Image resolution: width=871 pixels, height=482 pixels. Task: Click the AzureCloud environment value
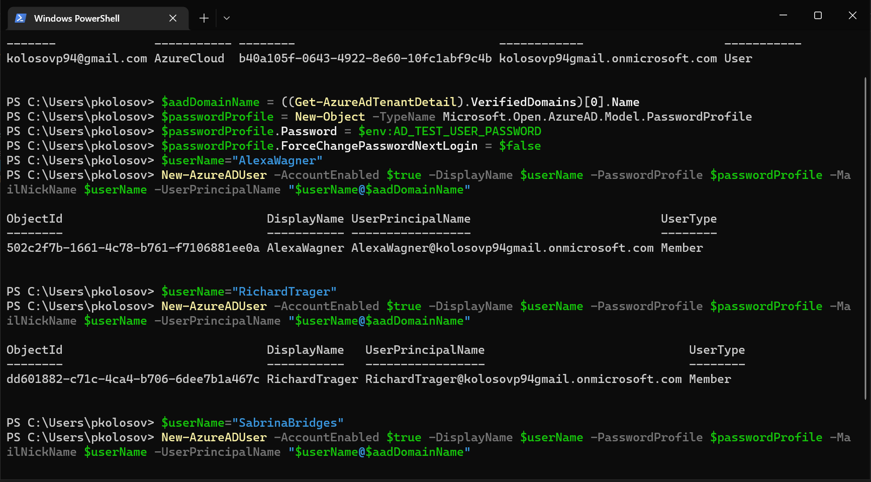point(189,58)
